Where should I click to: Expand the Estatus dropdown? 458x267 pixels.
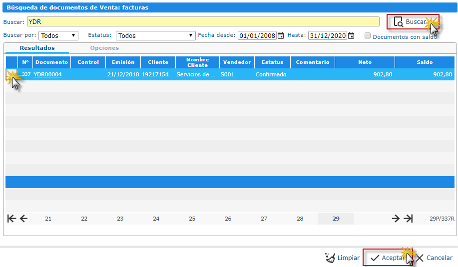(155, 35)
